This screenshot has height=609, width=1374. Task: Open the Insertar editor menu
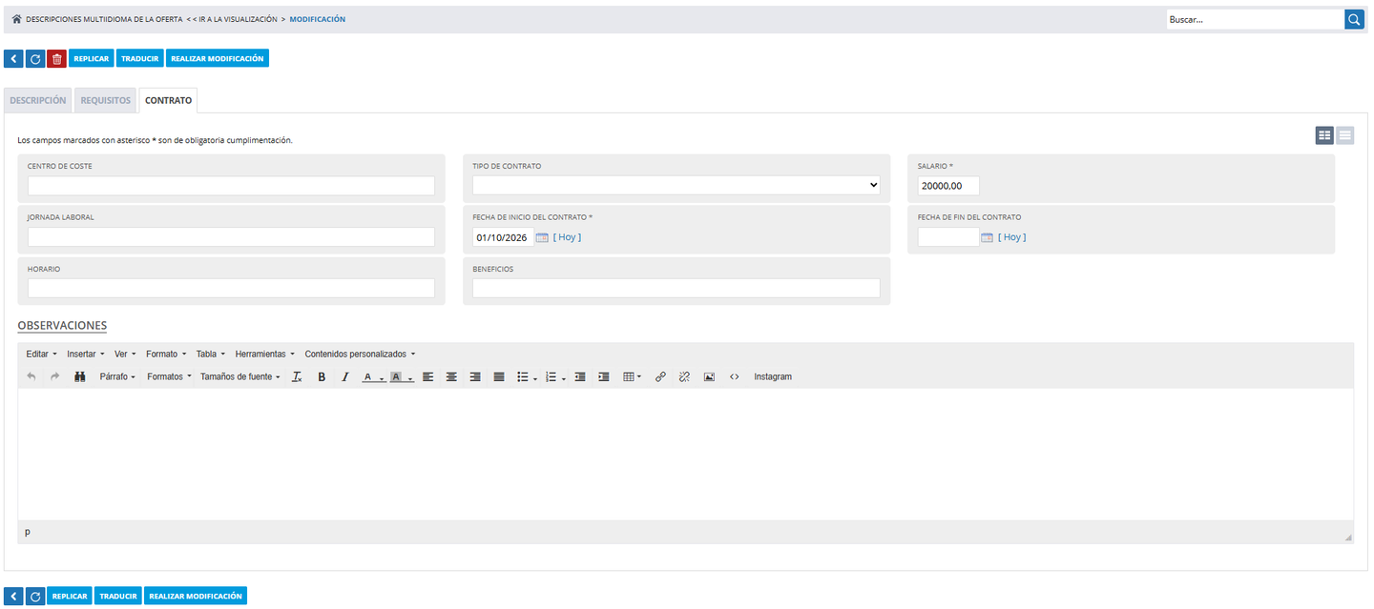(x=85, y=354)
